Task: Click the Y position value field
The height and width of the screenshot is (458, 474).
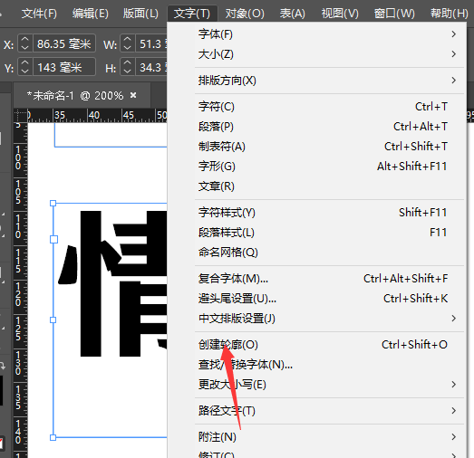Action: [64, 67]
